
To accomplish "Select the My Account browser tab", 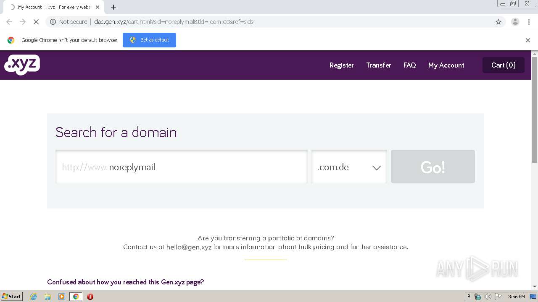I will click(x=55, y=7).
